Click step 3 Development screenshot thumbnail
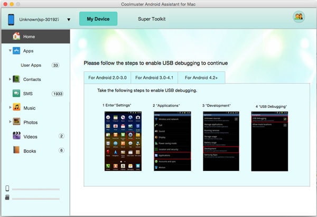Viewport: 317px width, 217px height. pos(221,141)
